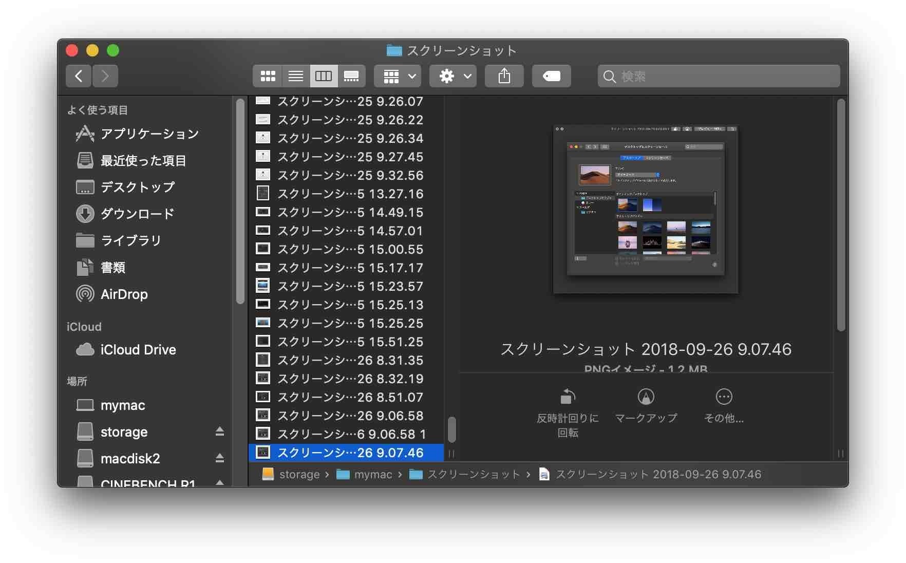Click スクリーンショット folder in the path bar
Viewport: 906px width, 563px height.
465,474
